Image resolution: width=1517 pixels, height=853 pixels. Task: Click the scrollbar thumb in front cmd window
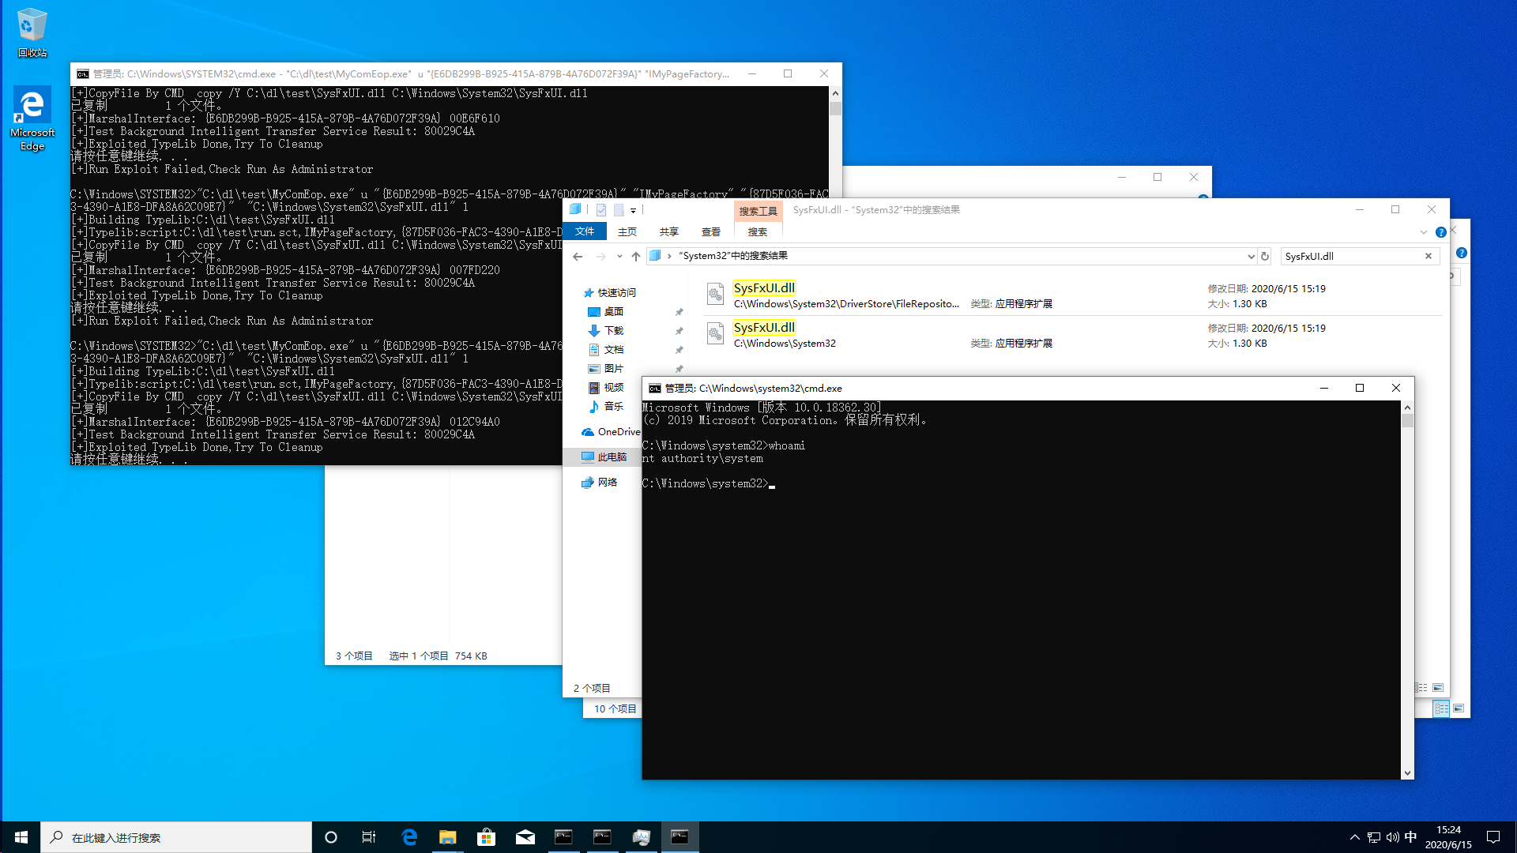click(1407, 421)
